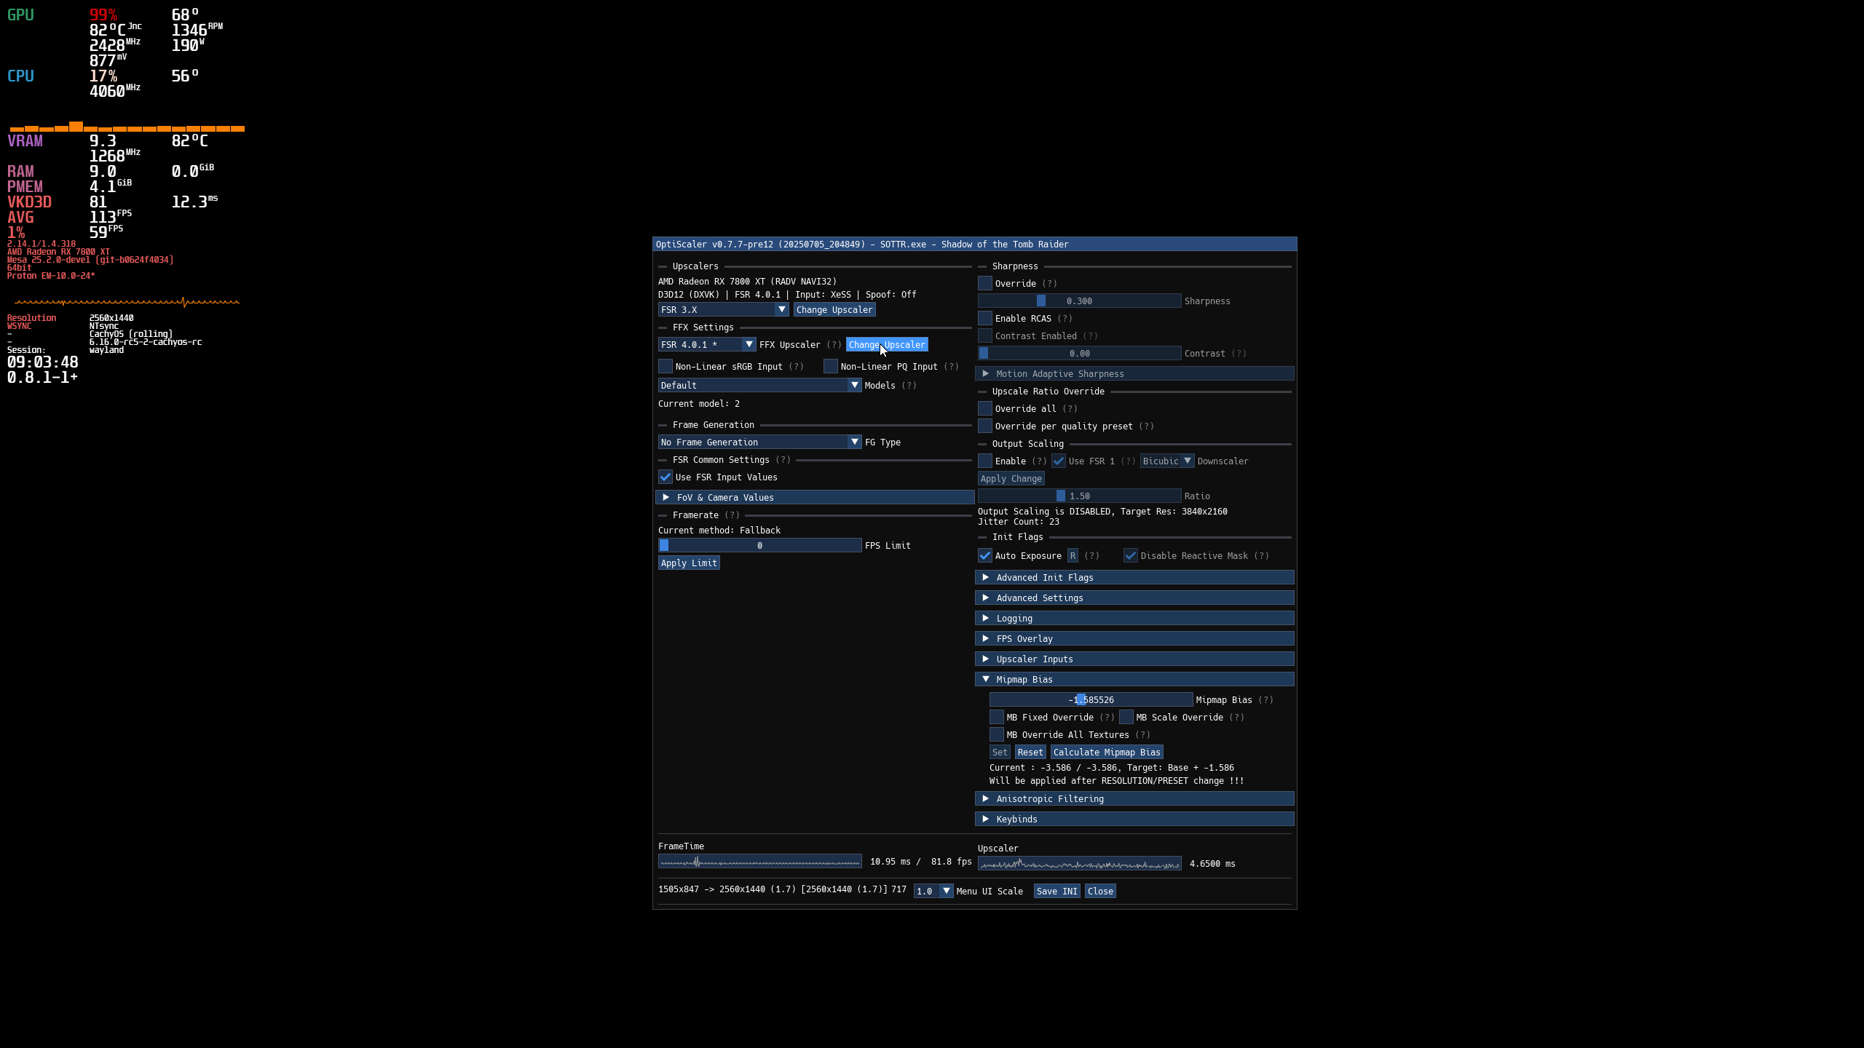1864x1048 pixels.
Task: Click the FPS Limit slider field
Action: click(x=759, y=546)
